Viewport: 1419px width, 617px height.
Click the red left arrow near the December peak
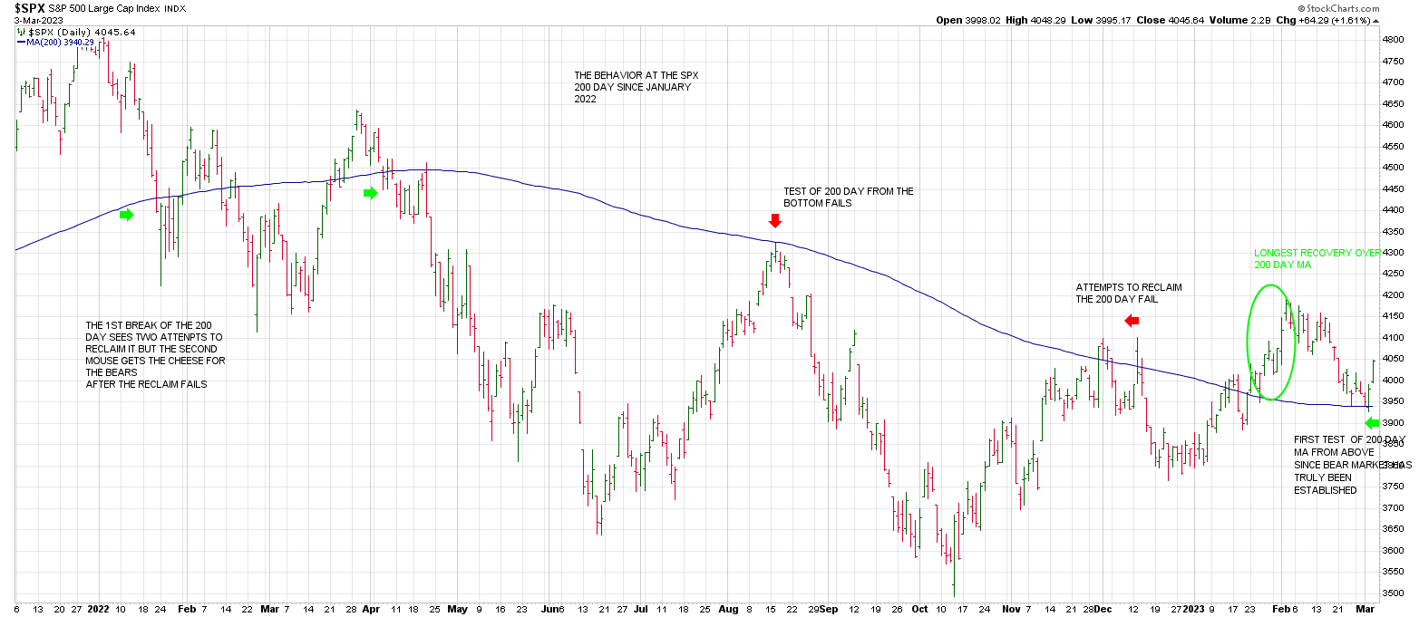pos(1131,320)
